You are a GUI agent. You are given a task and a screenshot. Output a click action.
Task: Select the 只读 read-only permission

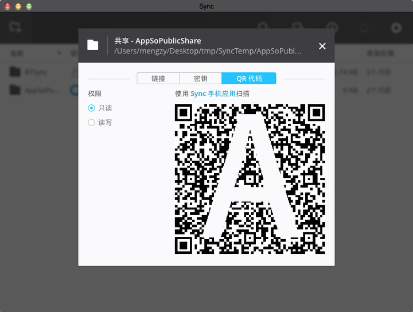tap(91, 108)
